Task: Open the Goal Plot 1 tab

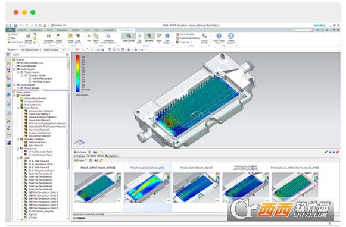Action: [111, 156]
